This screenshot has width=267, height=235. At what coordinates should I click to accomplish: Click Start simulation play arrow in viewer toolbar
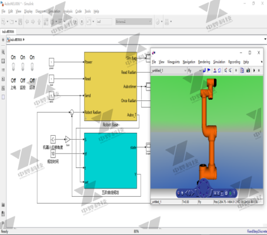tap(254, 70)
